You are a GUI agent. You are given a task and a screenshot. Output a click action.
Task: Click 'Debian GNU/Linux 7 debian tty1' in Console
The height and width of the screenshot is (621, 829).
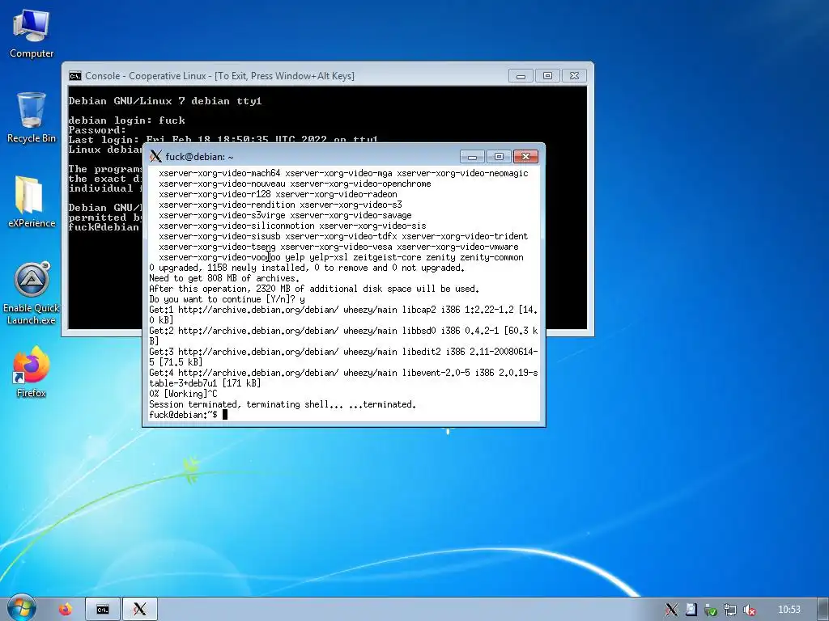[x=165, y=101]
